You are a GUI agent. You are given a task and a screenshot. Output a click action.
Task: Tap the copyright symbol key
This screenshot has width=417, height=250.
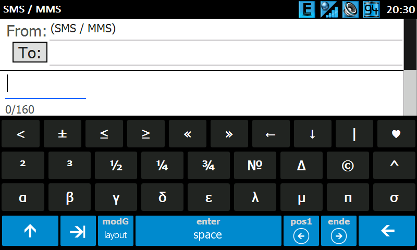tap(348, 165)
